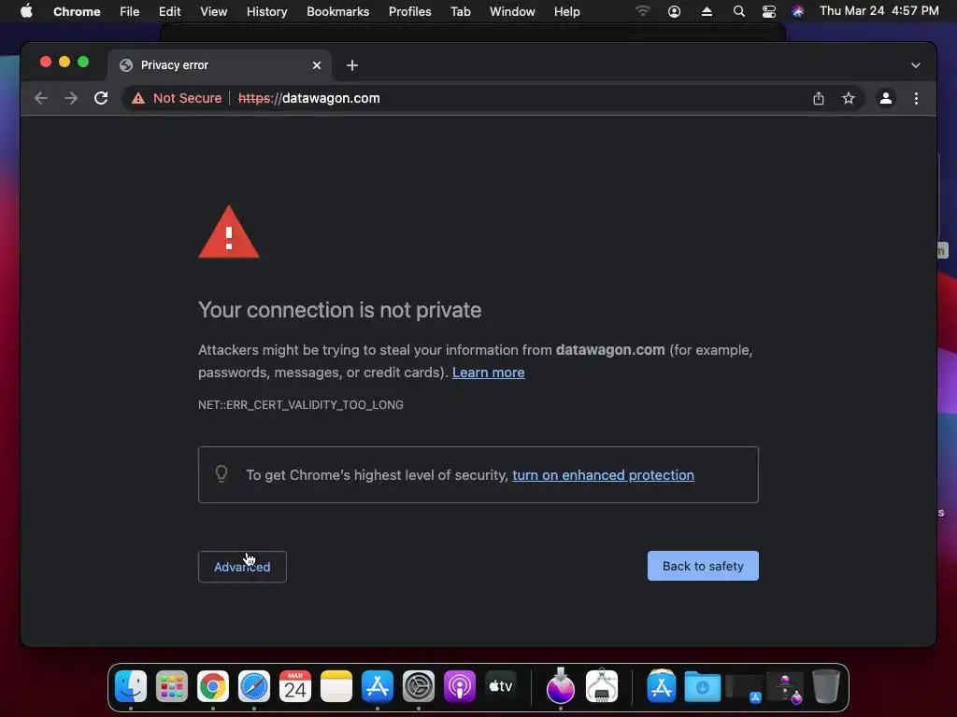The image size is (957, 717).
Task: Open Calendar from the dock
Action: point(295,686)
